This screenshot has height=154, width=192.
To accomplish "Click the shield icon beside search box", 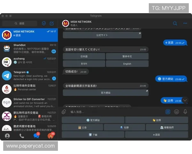I will pos(44,23).
